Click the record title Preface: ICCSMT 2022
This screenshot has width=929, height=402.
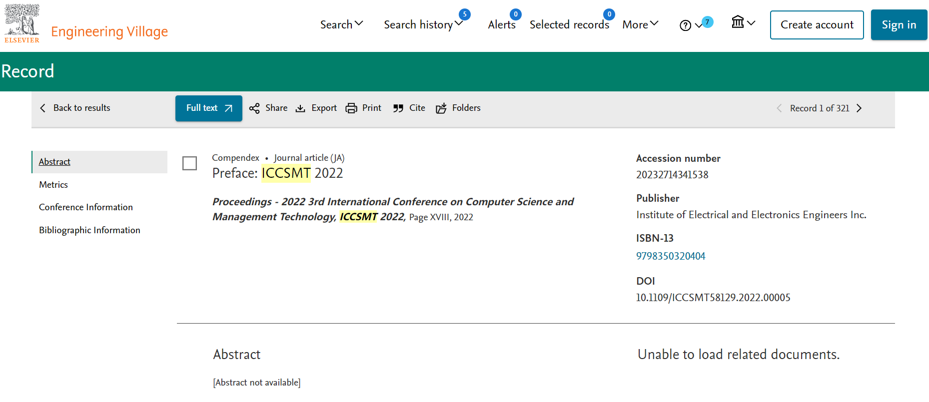click(278, 173)
